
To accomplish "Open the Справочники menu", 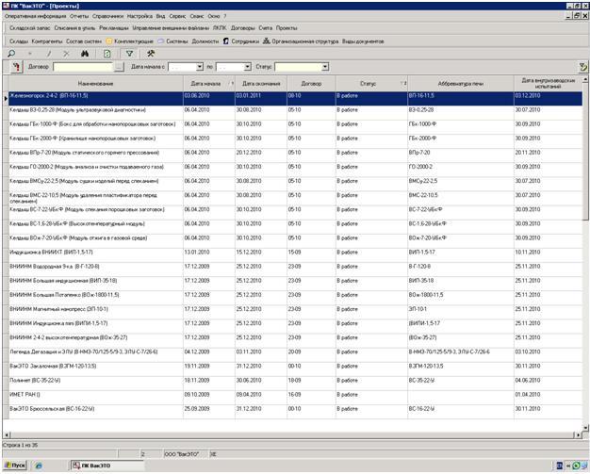I will pyautogui.click(x=107, y=16).
